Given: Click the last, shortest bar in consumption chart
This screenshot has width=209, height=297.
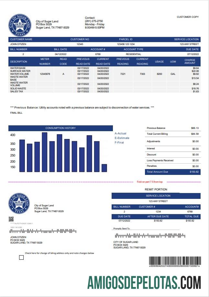Looking at the screenshot, I should coord(104,168).
